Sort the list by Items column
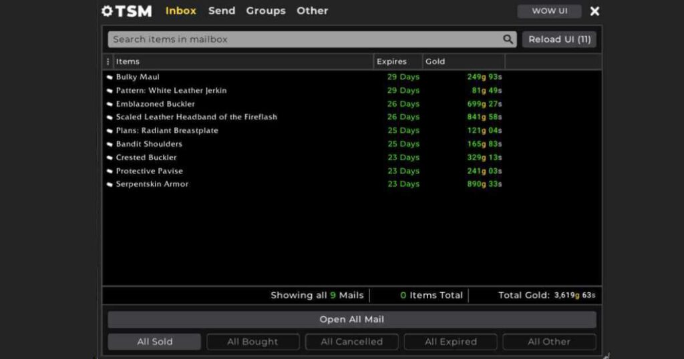 click(243, 61)
